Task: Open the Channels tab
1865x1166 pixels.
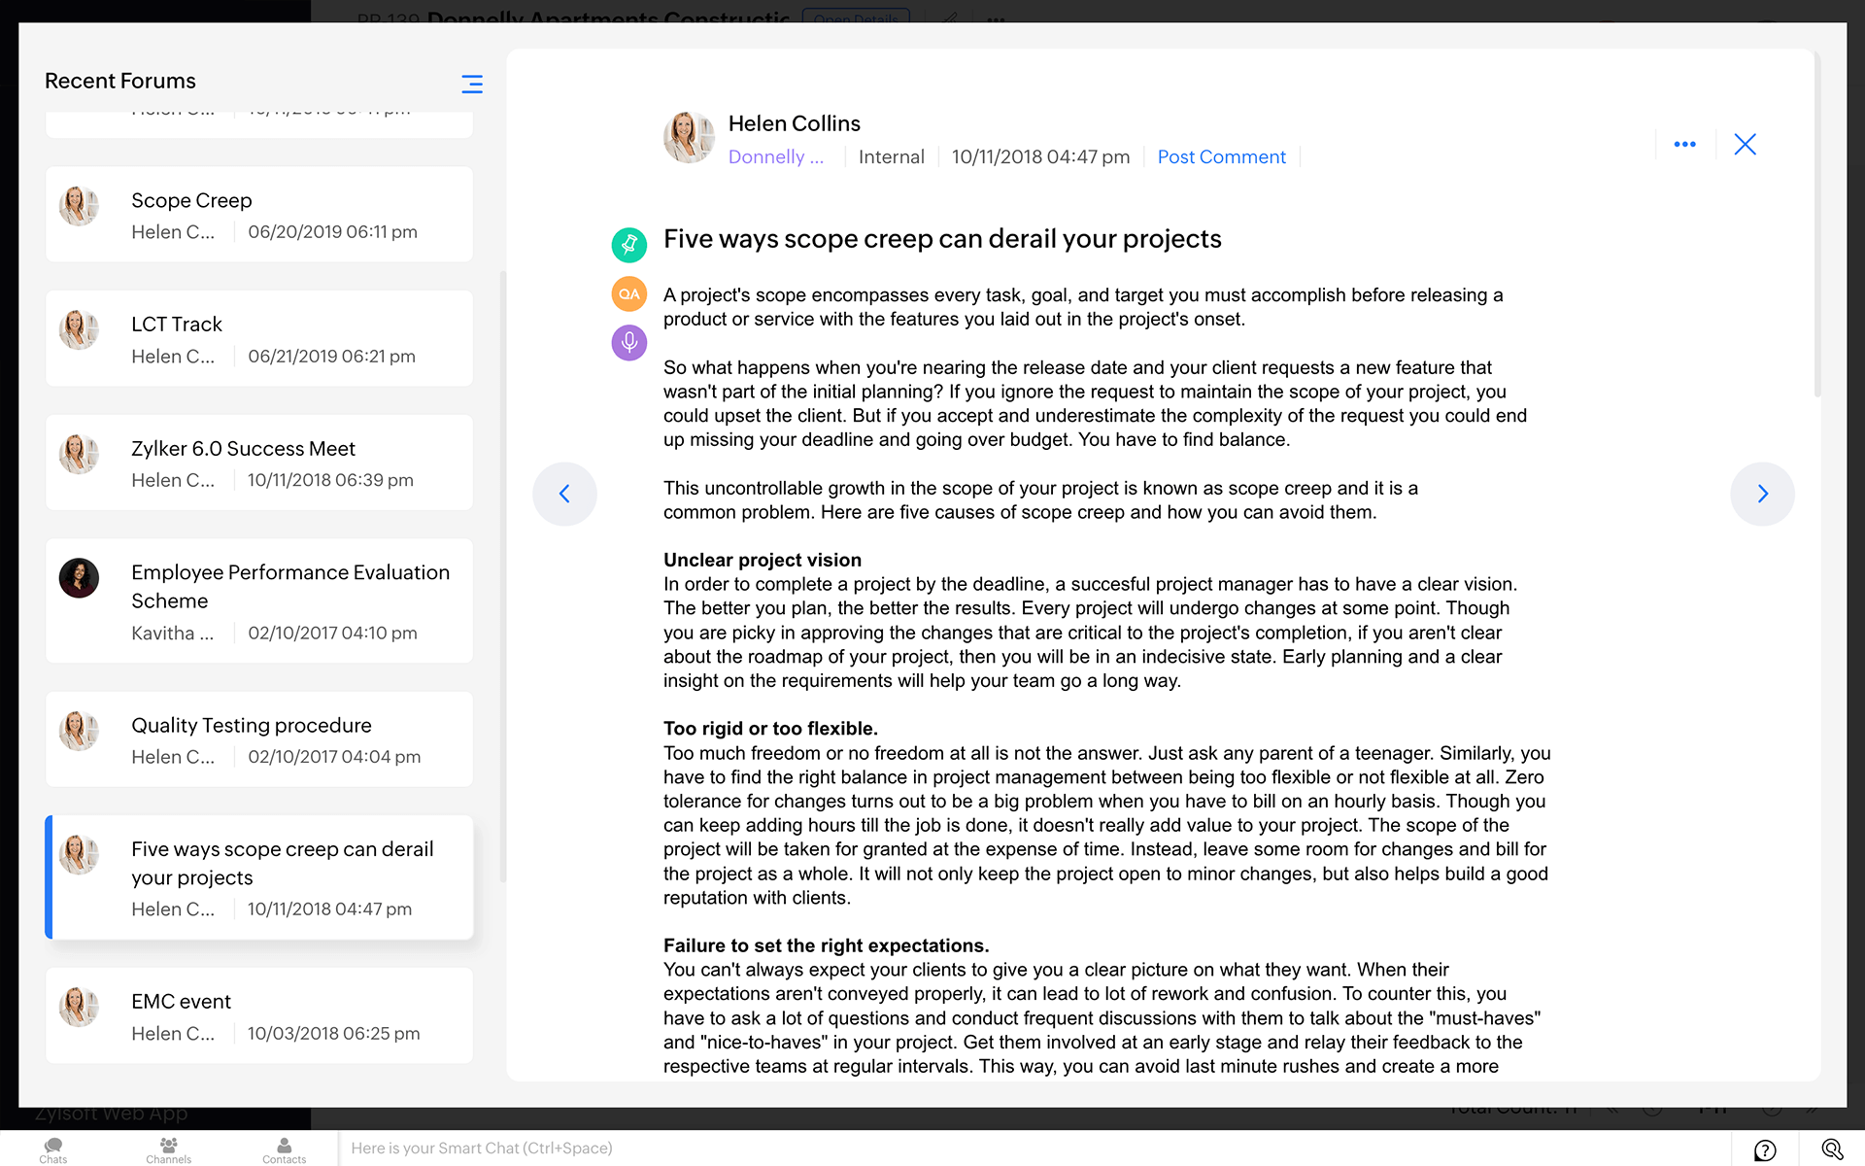Action: (168, 1149)
